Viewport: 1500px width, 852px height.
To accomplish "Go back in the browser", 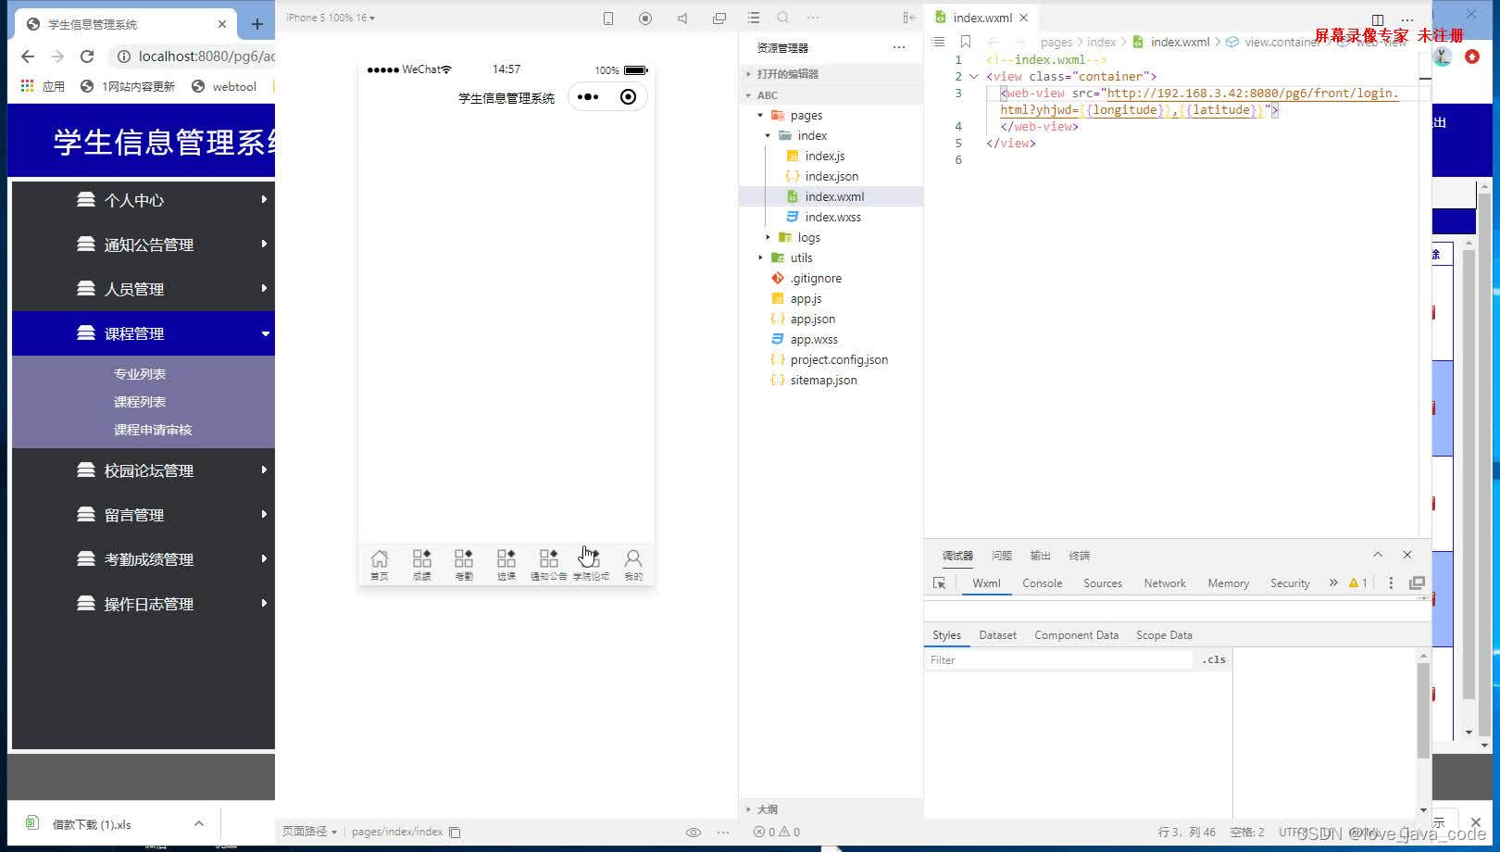I will coord(28,56).
